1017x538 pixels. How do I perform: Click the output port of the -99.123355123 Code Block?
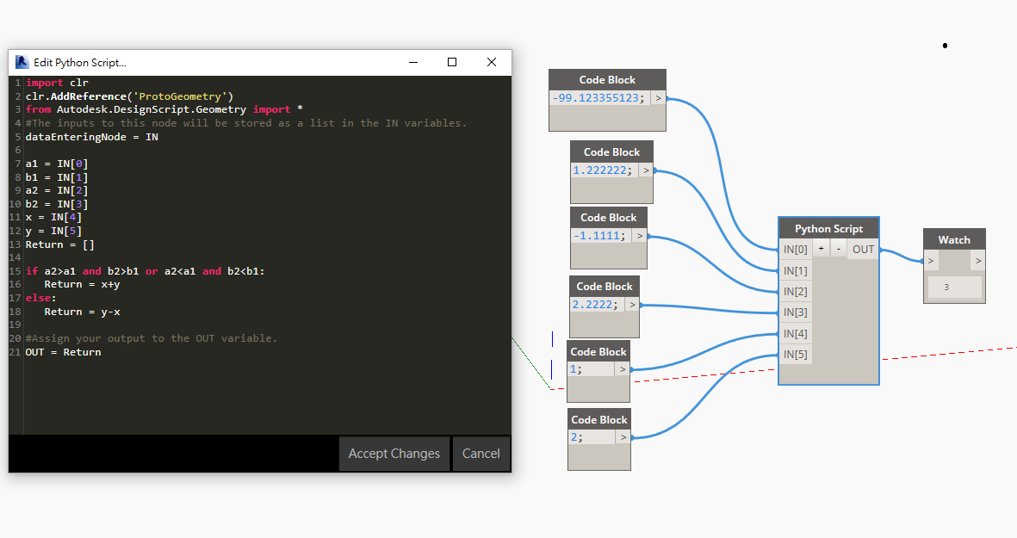click(658, 97)
